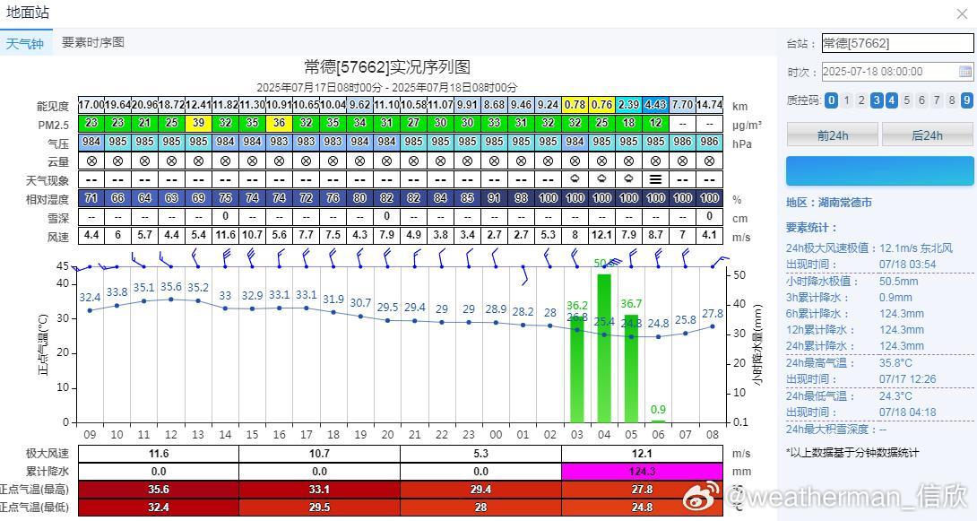
Task: Click the occurrence time 07/17 12:26
Action: [x=907, y=379]
